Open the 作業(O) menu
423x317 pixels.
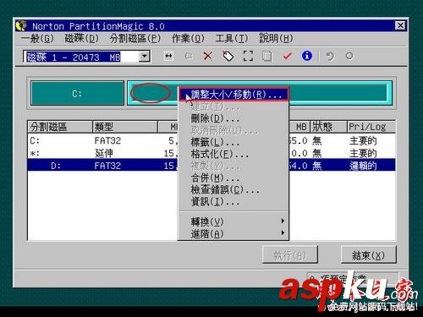[188, 38]
